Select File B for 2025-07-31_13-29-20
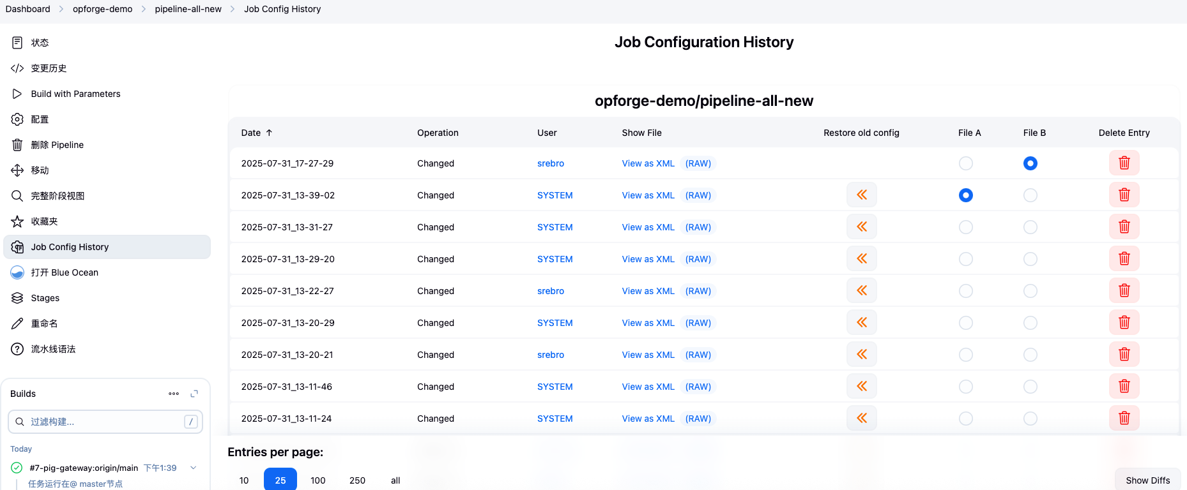The image size is (1187, 490). (x=1030, y=259)
